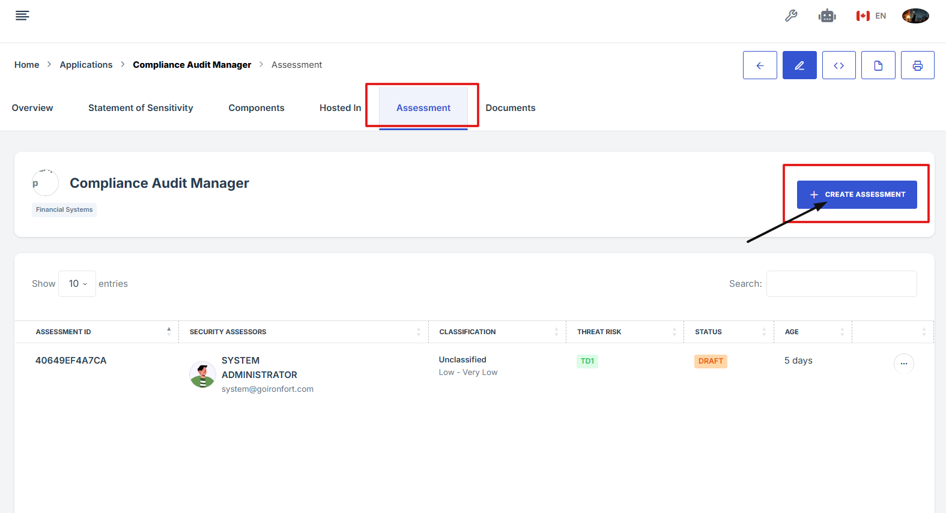The image size is (946, 513).
Task: Open the Documents tab
Action: [510, 108]
